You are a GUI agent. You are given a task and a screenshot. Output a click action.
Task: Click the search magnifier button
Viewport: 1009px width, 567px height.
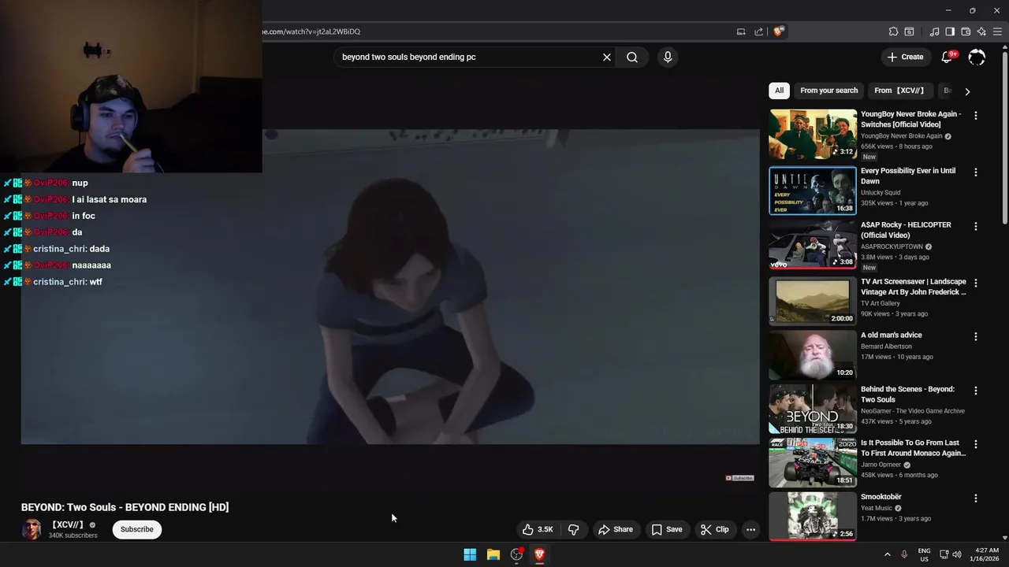pyautogui.click(x=632, y=57)
